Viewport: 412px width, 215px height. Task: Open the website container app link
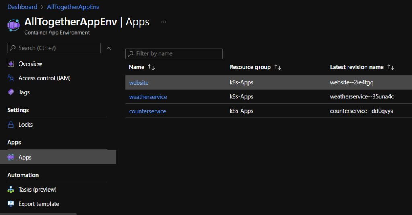click(139, 83)
